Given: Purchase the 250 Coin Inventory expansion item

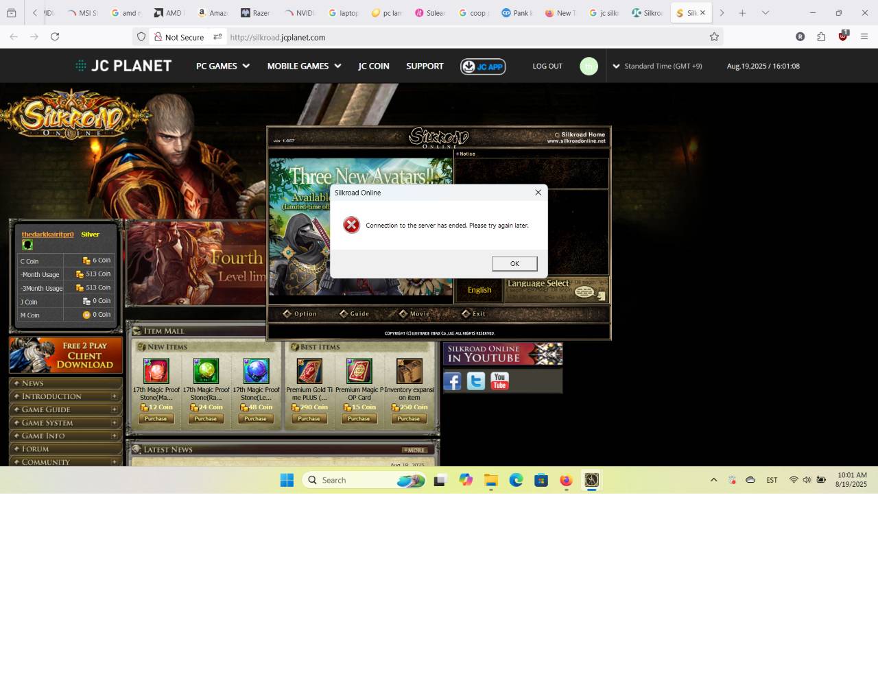Looking at the screenshot, I should tap(408, 418).
